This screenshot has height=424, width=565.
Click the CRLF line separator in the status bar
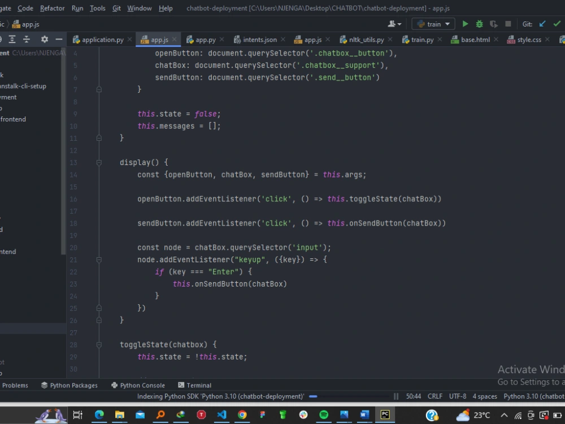(435, 396)
